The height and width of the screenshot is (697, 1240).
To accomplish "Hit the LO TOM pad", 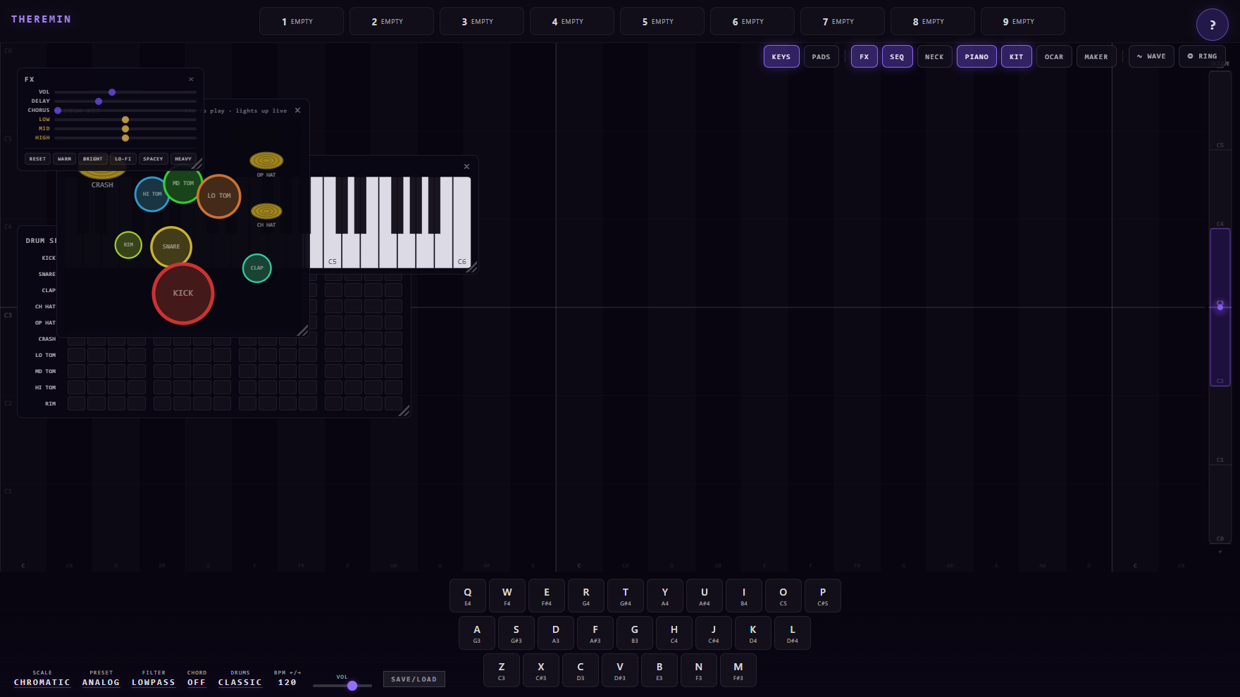I will [x=219, y=196].
